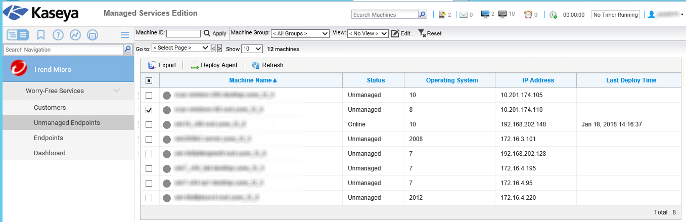Viewport: 686px width, 222px height.
Task: Click the Deploy Agent button
Action: click(214, 65)
